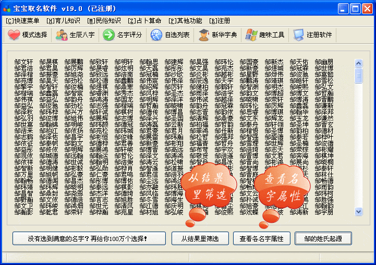This screenshot has height=265, width=376.
Task: Click the 查看各名字属性 button
Action: pyautogui.click(x=262, y=238)
